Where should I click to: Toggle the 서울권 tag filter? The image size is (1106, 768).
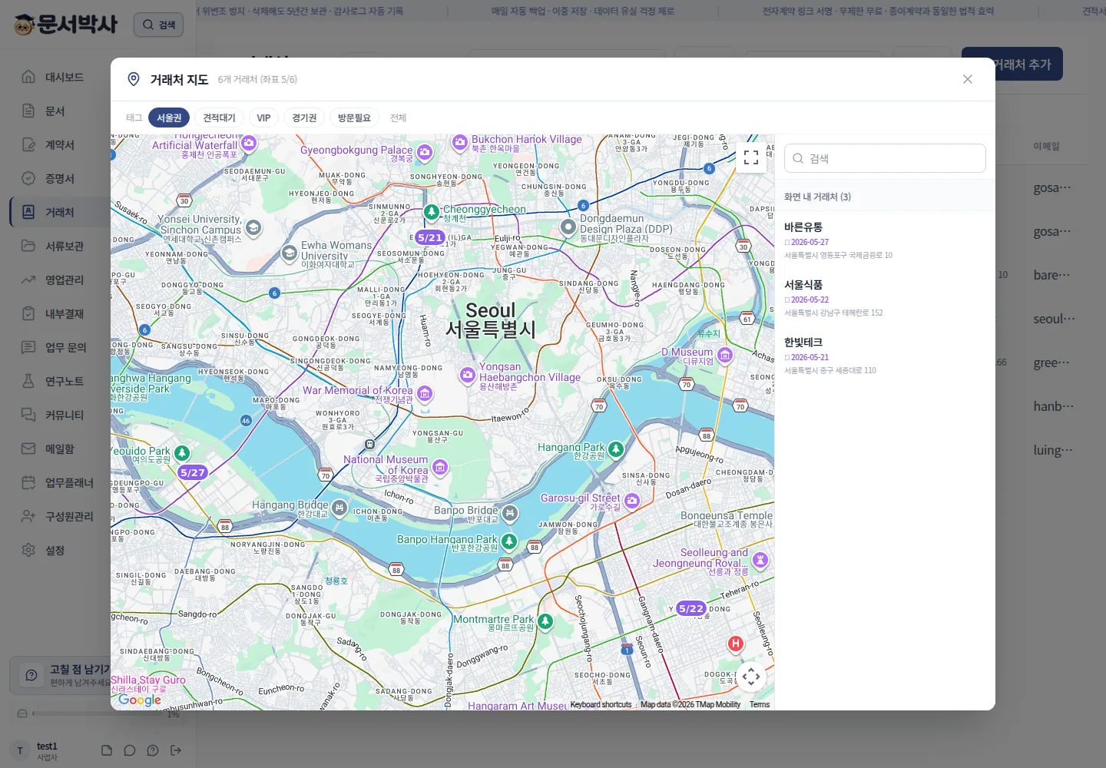click(169, 118)
